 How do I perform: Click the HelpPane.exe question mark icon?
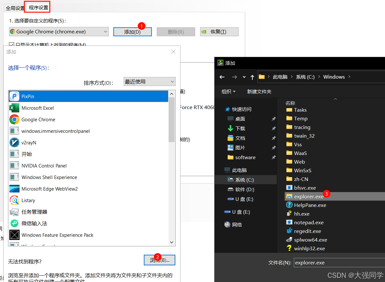[x=289, y=205]
